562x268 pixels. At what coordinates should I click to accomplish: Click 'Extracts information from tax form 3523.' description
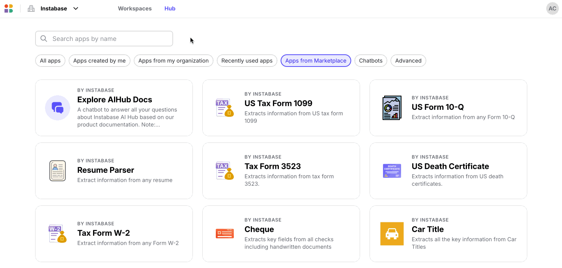[289, 180]
